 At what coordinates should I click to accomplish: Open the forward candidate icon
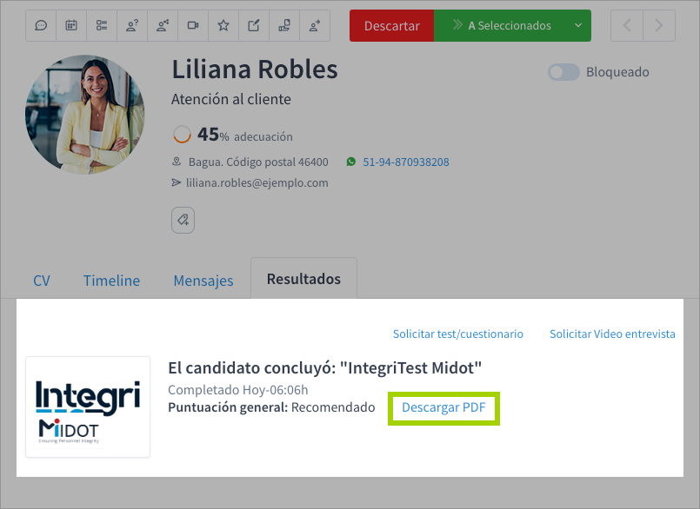point(315,26)
